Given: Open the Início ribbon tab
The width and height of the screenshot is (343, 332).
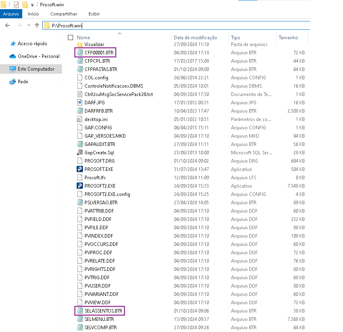Looking at the screenshot, I should pos(33,14).
